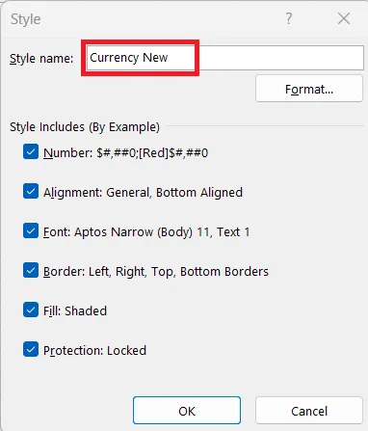Screen dimensions: 368x431
Task: Close the Style dialog window
Action: coord(344,18)
